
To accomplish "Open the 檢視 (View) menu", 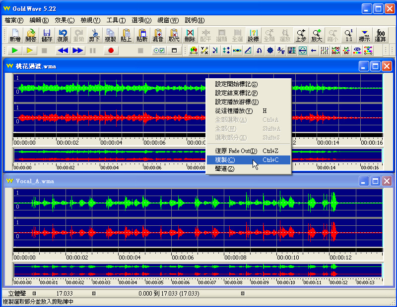I will 90,20.
